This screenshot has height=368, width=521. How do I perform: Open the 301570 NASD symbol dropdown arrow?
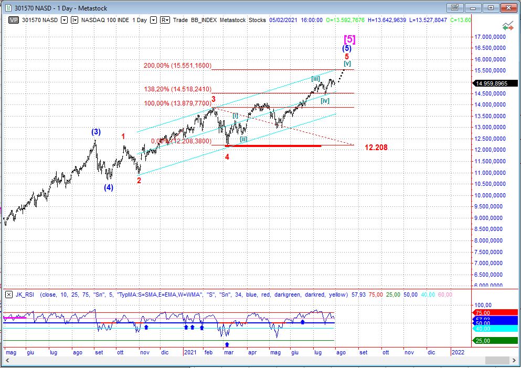point(64,20)
